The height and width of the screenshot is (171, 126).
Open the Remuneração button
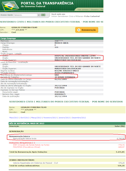pos(87,30)
